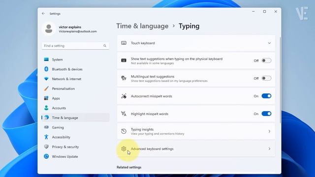Viewport: 315px width, 177px height.
Task: Click the Typing page title
Action: [189, 26]
